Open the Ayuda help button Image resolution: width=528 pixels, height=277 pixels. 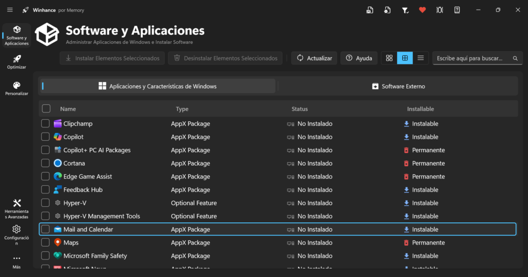pos(359,58)
